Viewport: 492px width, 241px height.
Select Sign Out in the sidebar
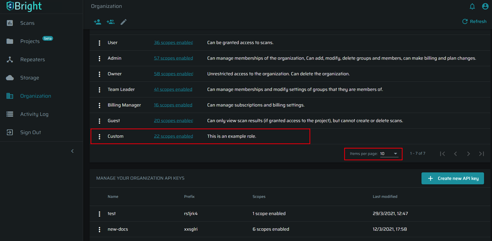(31, 132)
